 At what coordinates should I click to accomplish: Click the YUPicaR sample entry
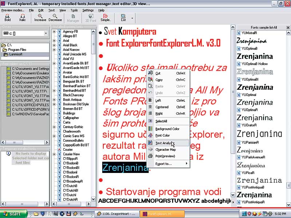(x=248, y=173)
